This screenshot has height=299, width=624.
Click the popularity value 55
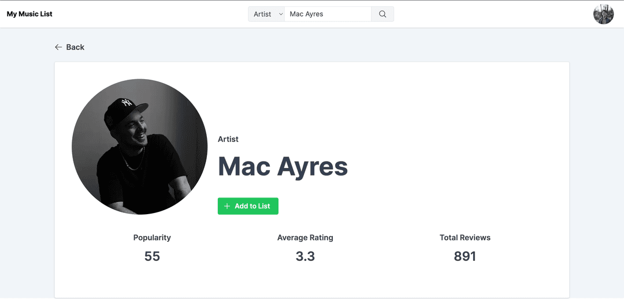(152, 256)
